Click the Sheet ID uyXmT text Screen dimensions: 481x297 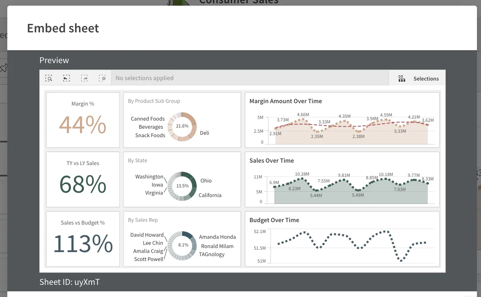69,282
